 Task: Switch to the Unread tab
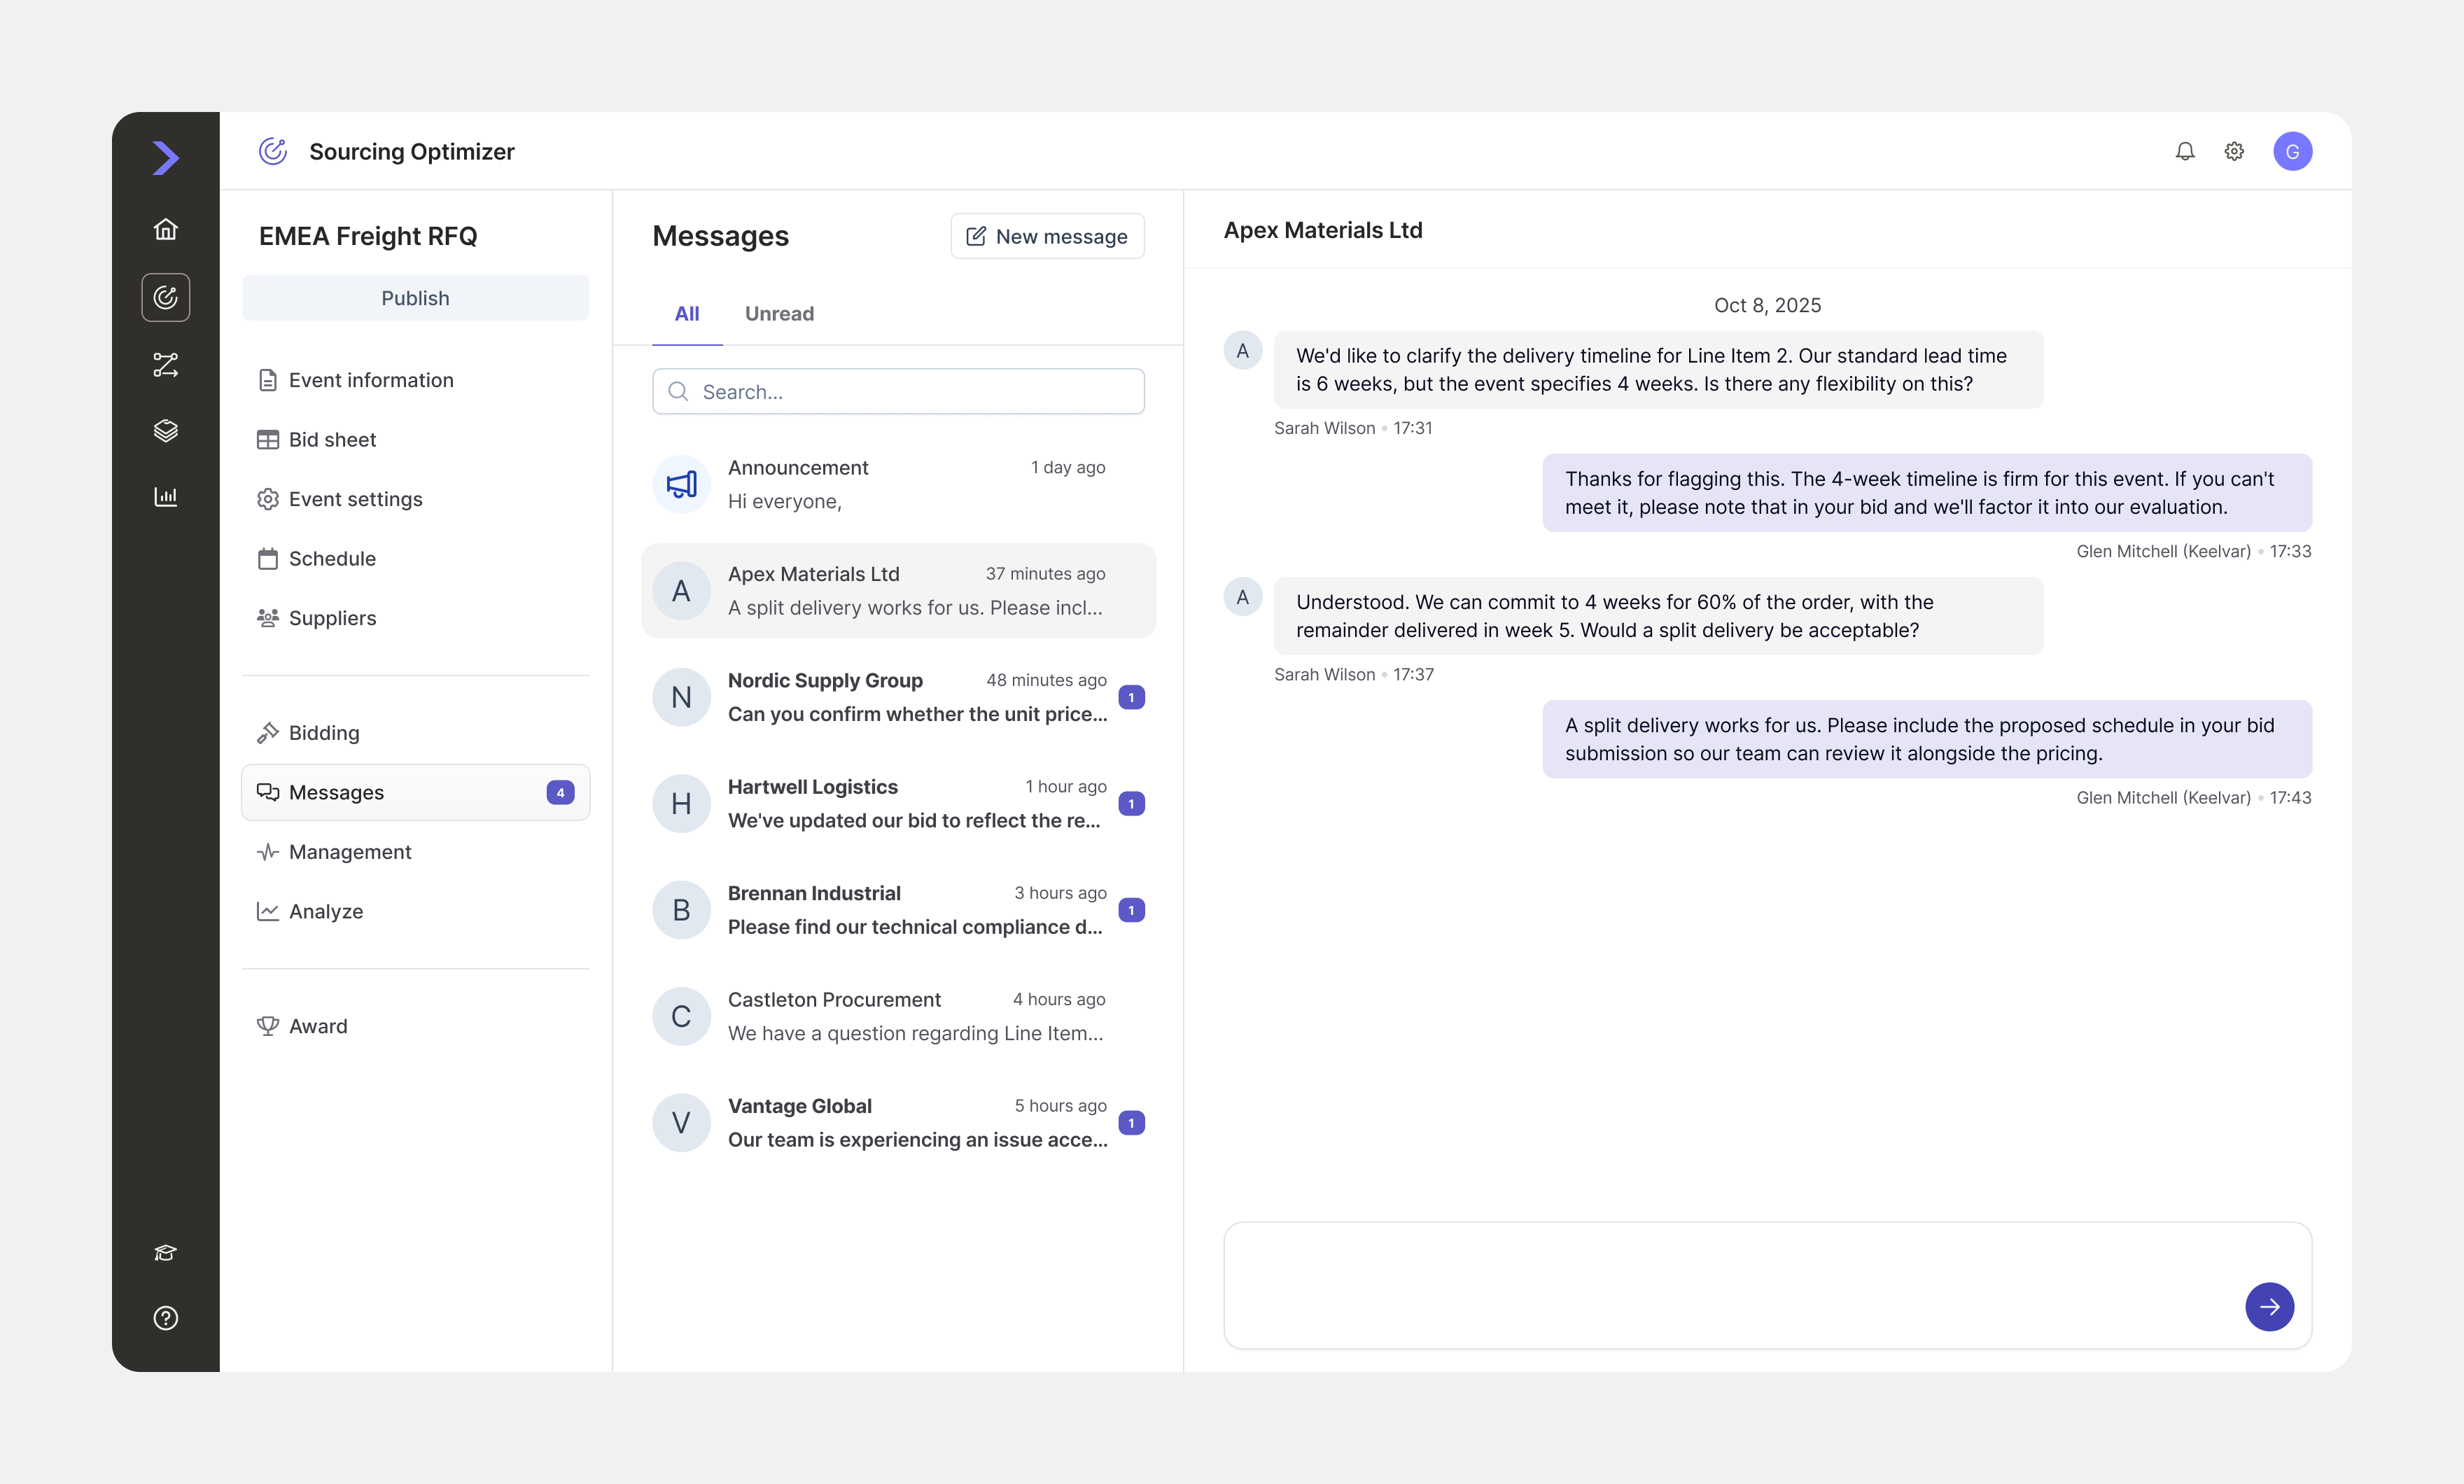(x=779, y=314)
